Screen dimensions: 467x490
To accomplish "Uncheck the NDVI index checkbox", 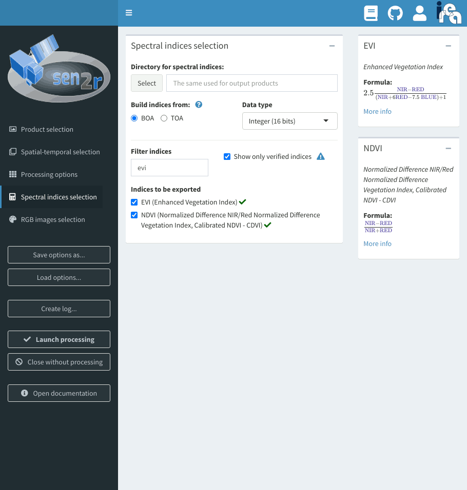I will (134, 215).
